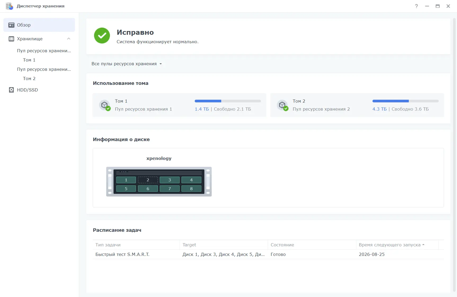Select empty drive bay 2
This screenshot has height=297, width=457.
pos(148,180)
